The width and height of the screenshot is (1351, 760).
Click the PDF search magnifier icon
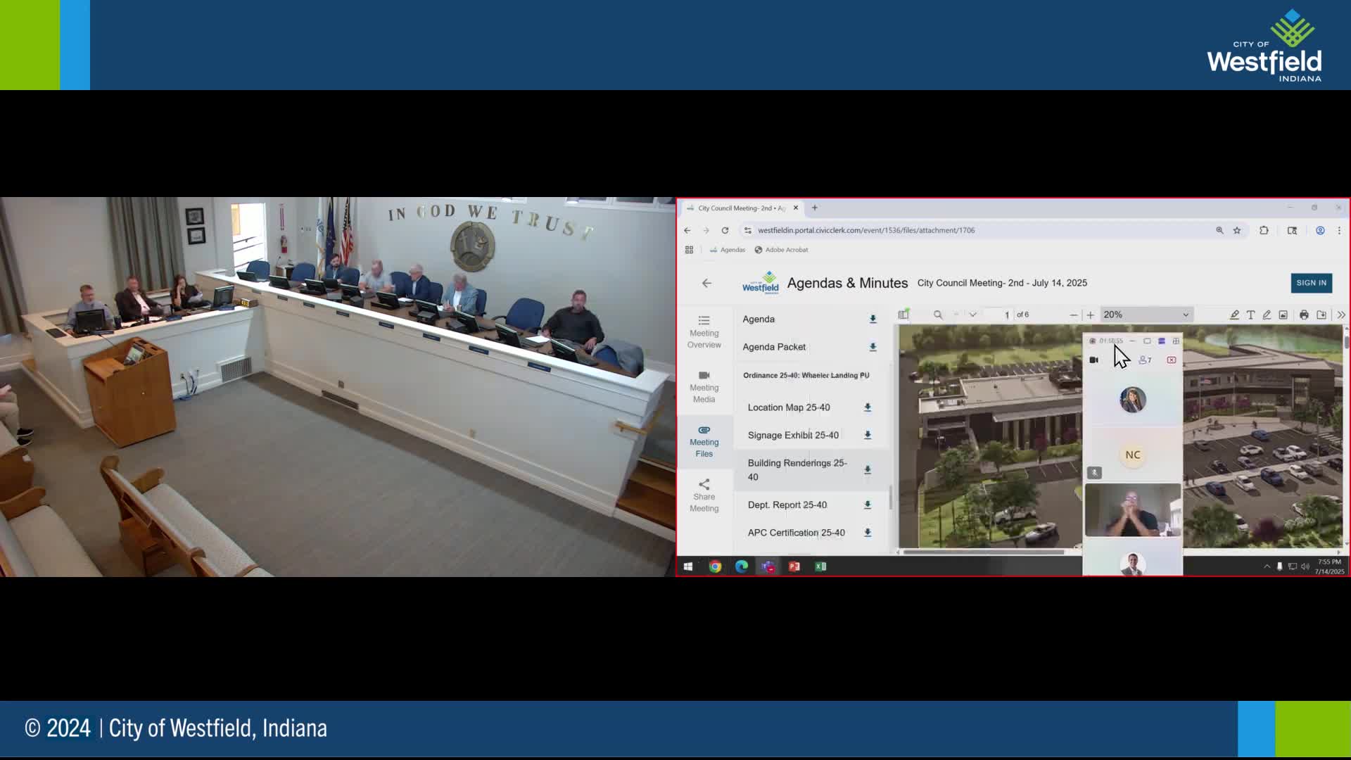pos(938,315)
